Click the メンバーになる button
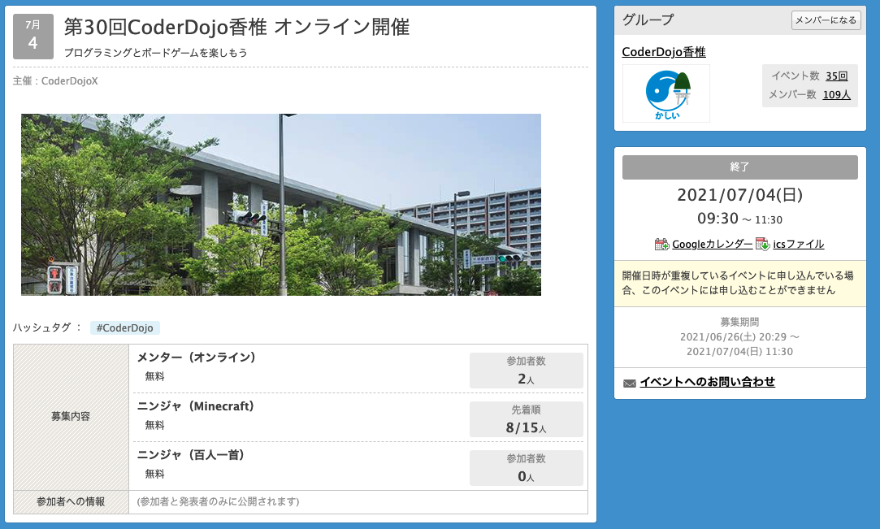This screenshot has height=529, width=880. 826,20
